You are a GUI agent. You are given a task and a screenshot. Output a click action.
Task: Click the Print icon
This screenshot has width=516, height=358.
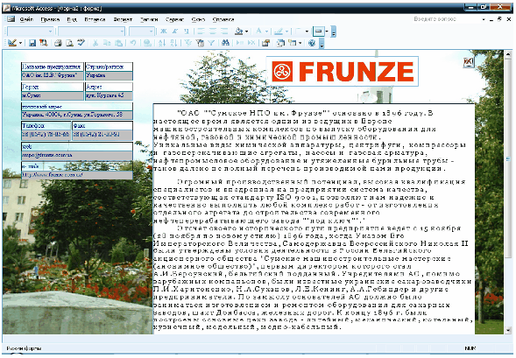(x=58, y=43)
